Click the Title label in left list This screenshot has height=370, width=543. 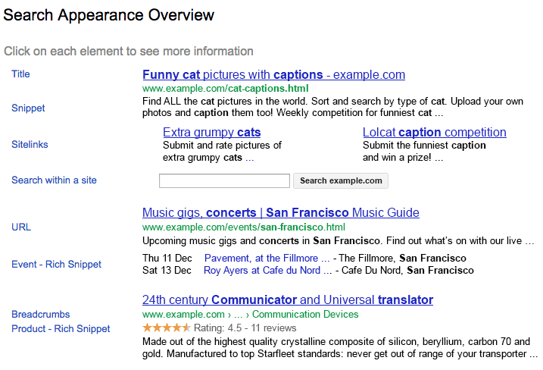[20, 74]
